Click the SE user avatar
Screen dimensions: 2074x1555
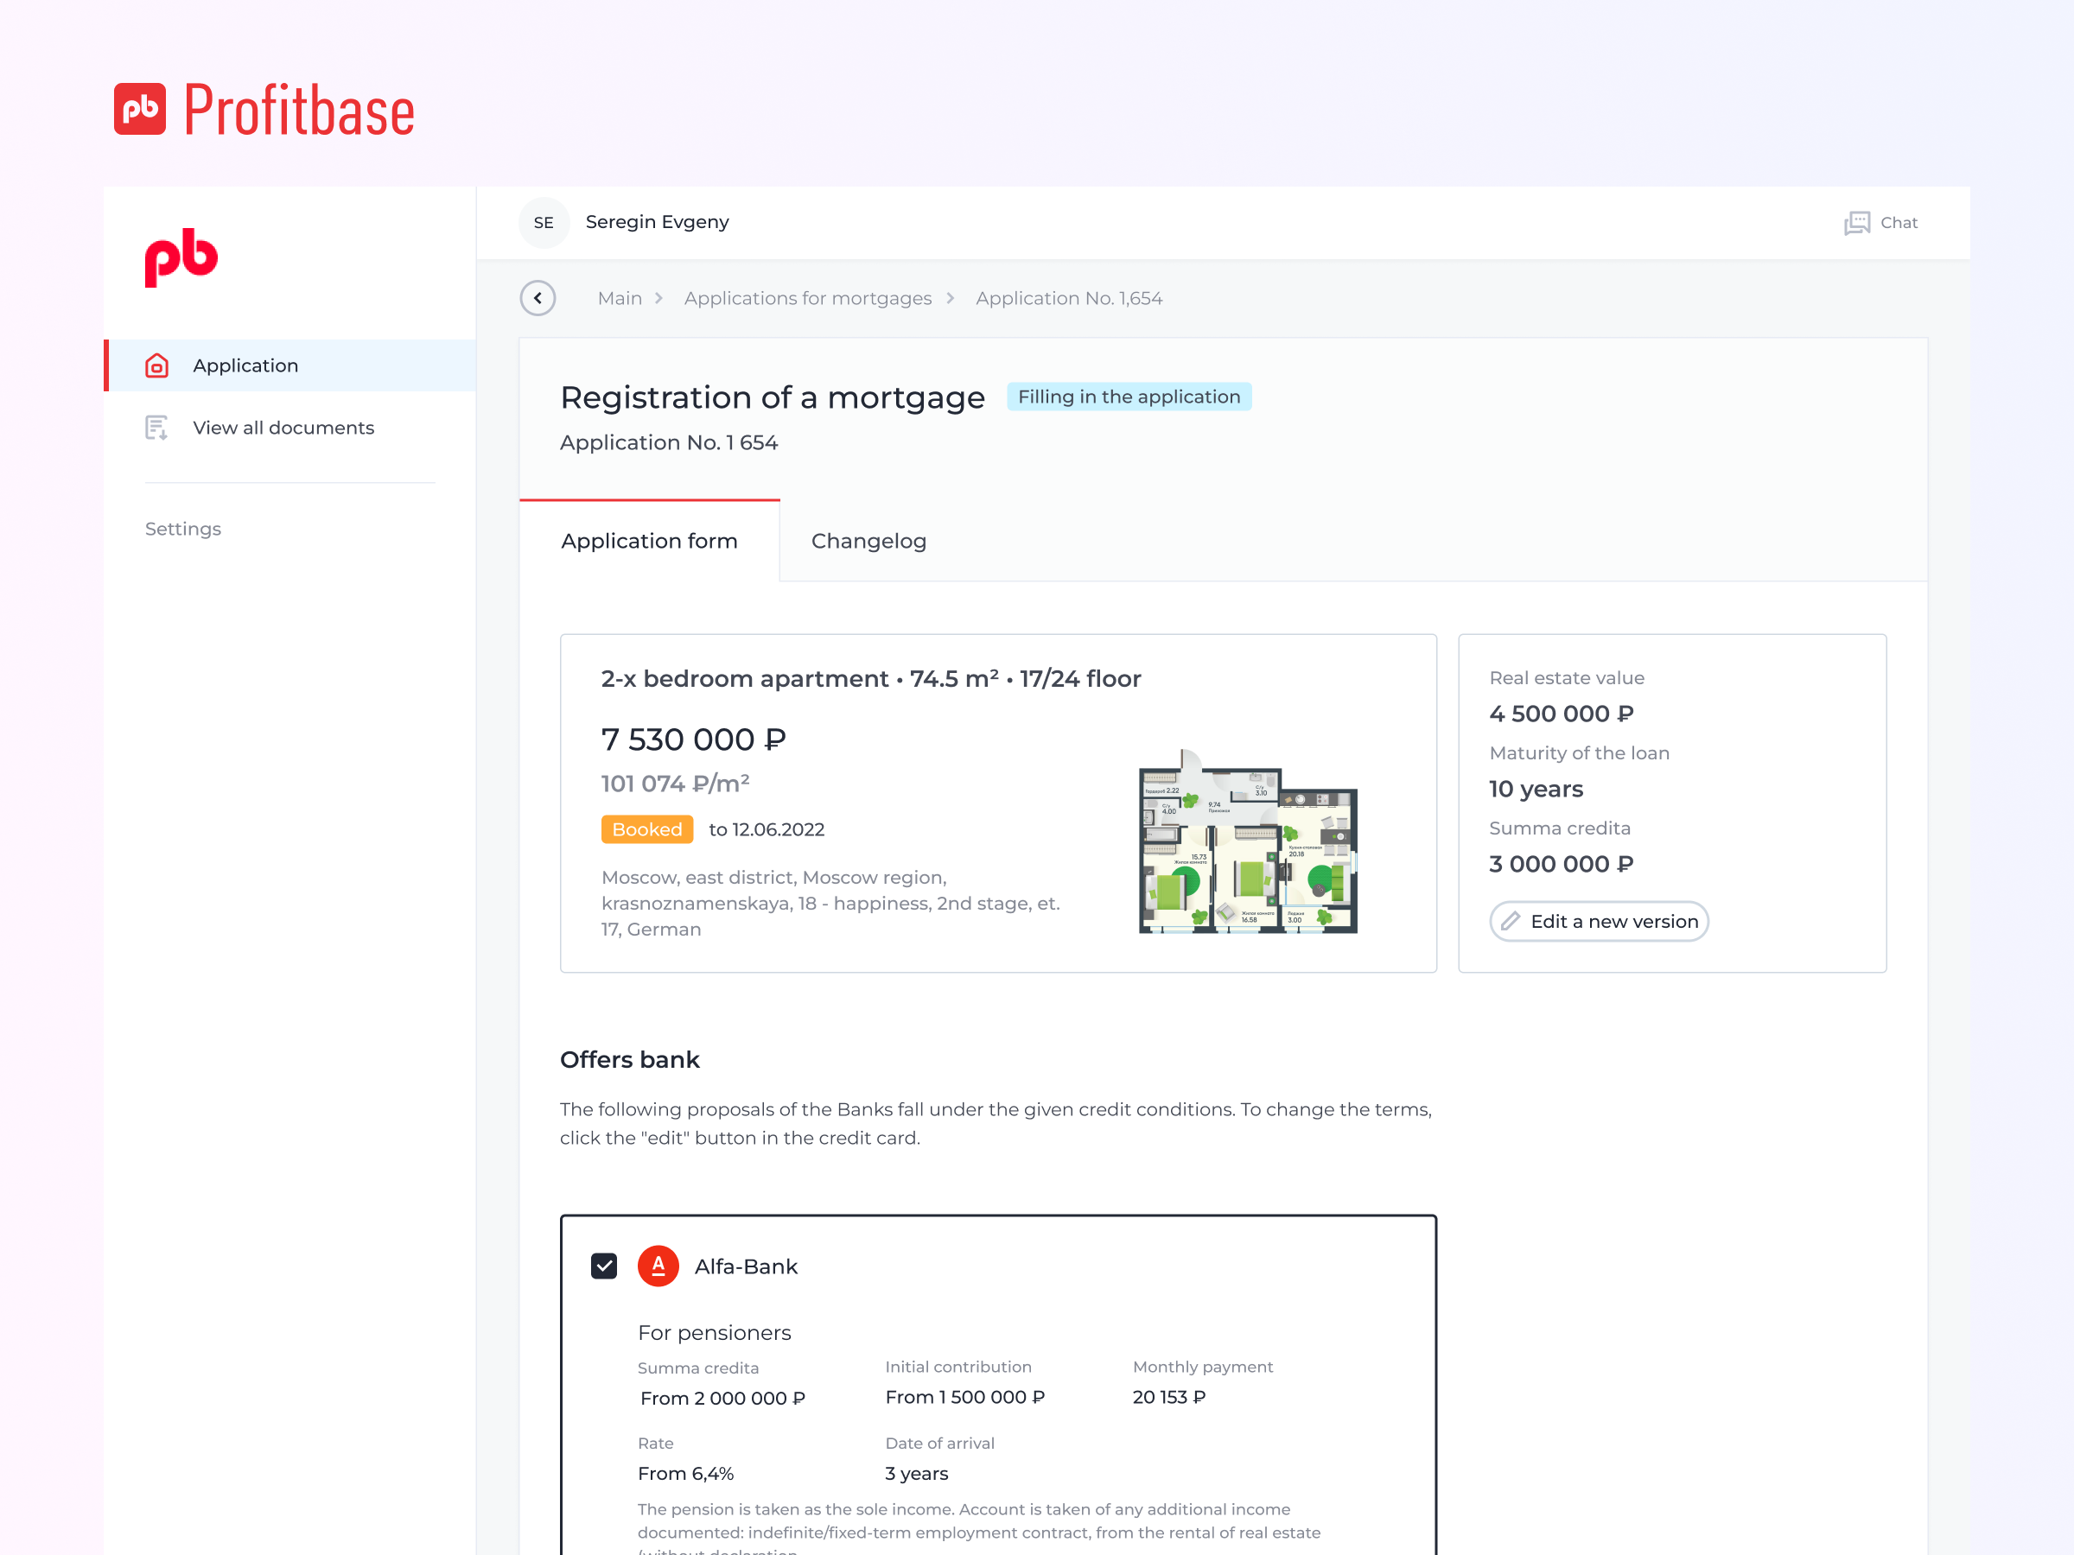[544, 222]
